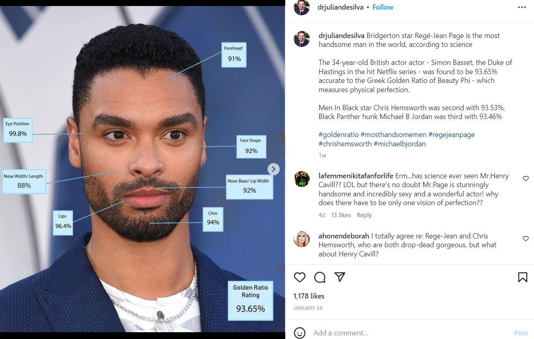Open #mosthandsomemen hashtag
The image size is (534, 339).
(394, 135)
